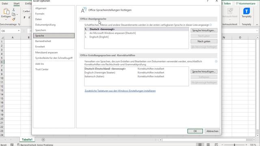Screen dimensions: 260x146
Task: Switch to Normal view in status bar
Action: pos(200,144)
